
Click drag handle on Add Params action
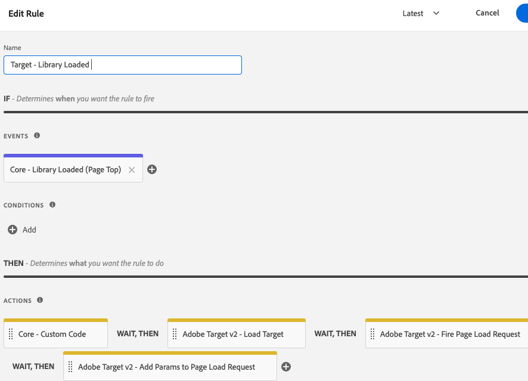pyautogui.click(x=70, y=367)
